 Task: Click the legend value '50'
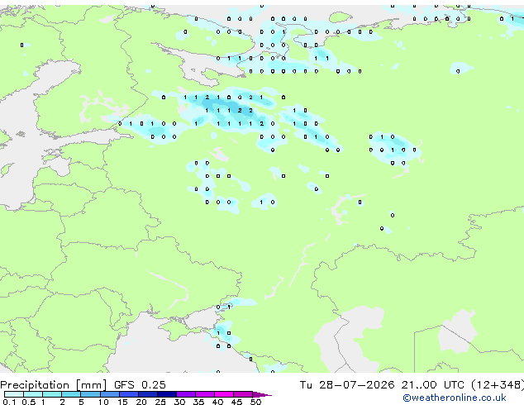coord(255,402)
